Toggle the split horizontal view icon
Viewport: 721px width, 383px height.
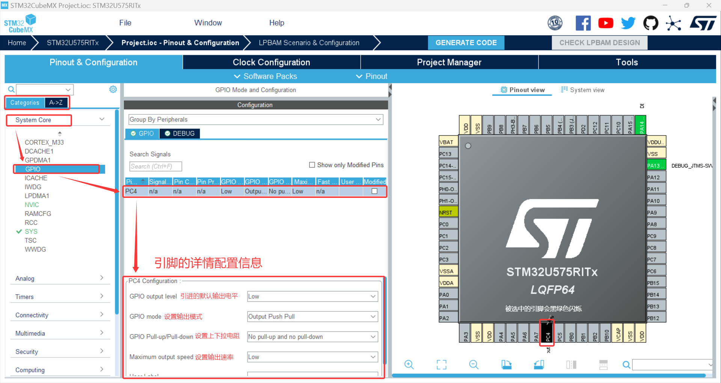coord(603,365)
